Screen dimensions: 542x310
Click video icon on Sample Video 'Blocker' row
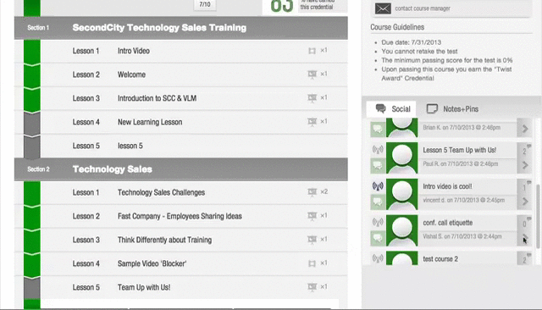pos(312,263)
